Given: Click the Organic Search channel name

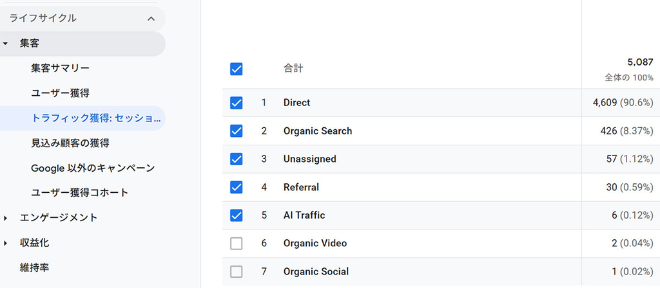Looking at the screenshot, I should pyautogui.click(x=318, y=131).
